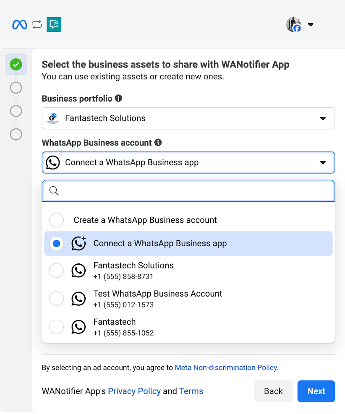Select the Create a WhatsApp Business account radio
The image size is (345, 414).
click(x=57, y=220)
